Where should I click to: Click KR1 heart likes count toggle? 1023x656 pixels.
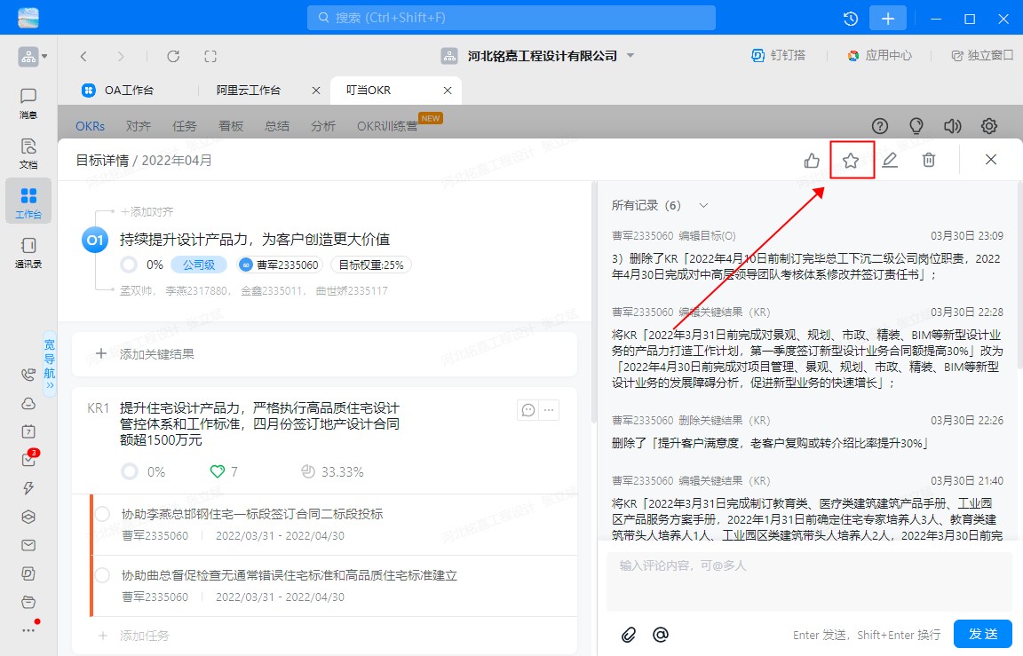[218, 471]
